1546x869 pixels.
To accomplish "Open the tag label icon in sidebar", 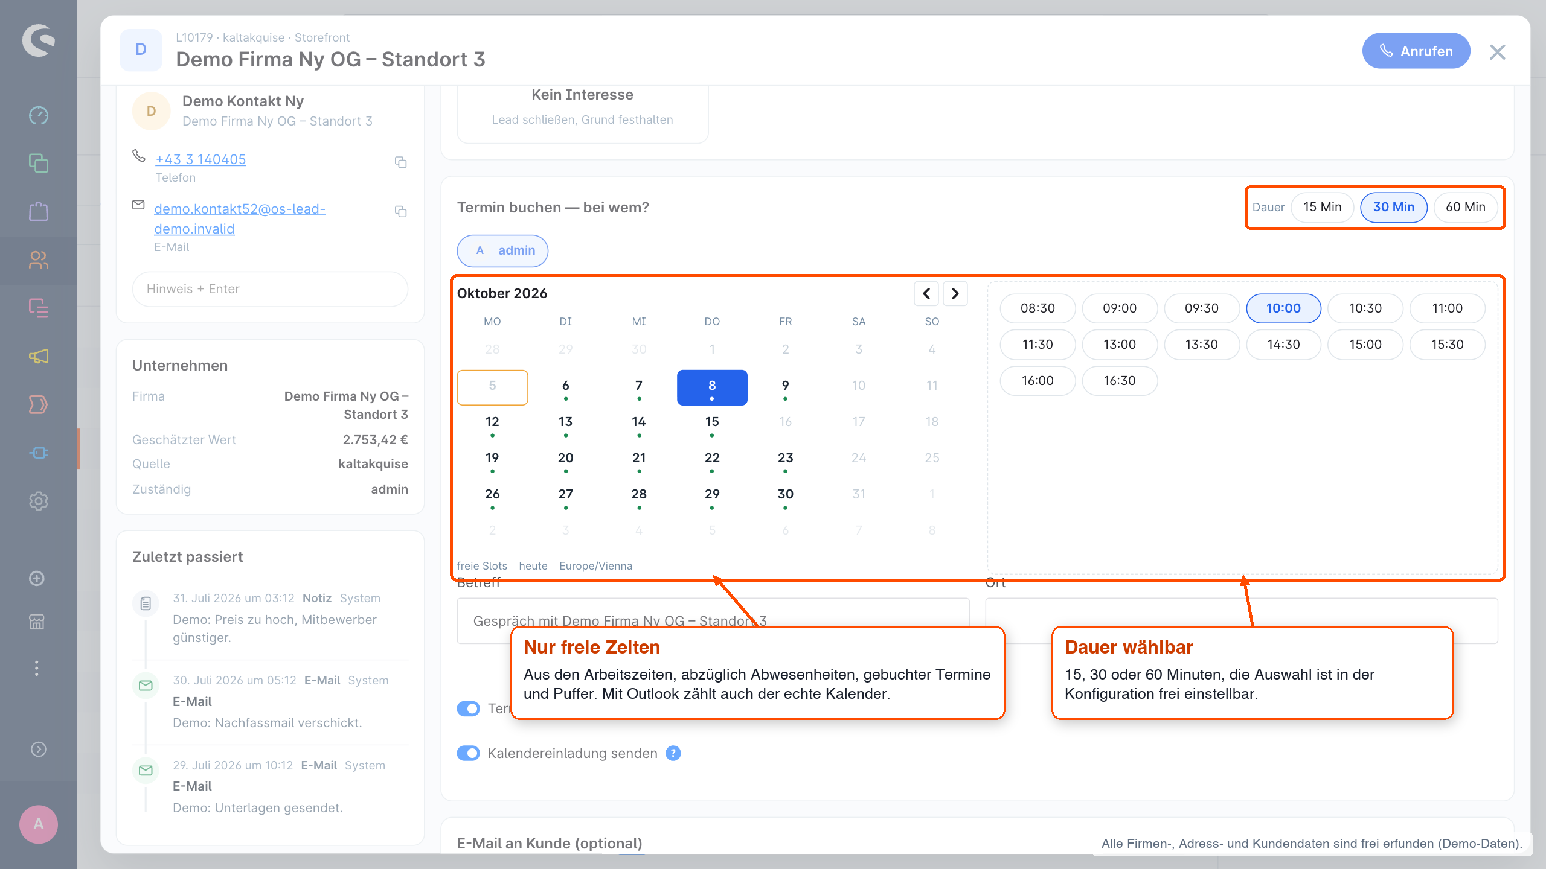I will [39, 404].
